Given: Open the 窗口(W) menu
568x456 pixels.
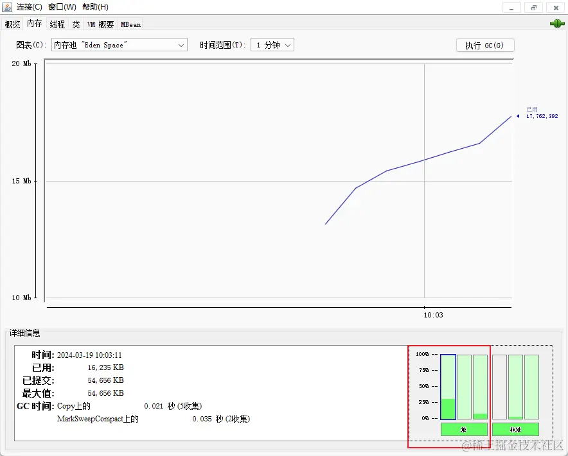Looking at the screenshot, I should click(x=62, y=7).
